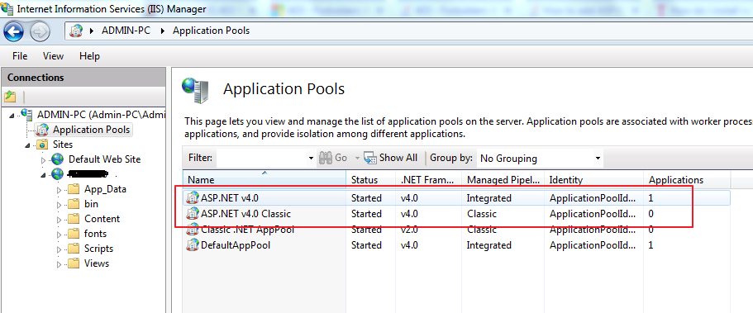Click the Default Web Site globe icon
Screen dimensions: 753x313
click(58, 159)
